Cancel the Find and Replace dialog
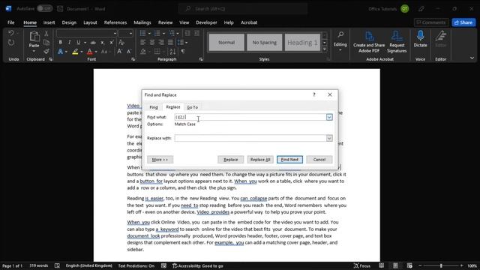Viewport: 480px width, 270px height. (319, 160)
